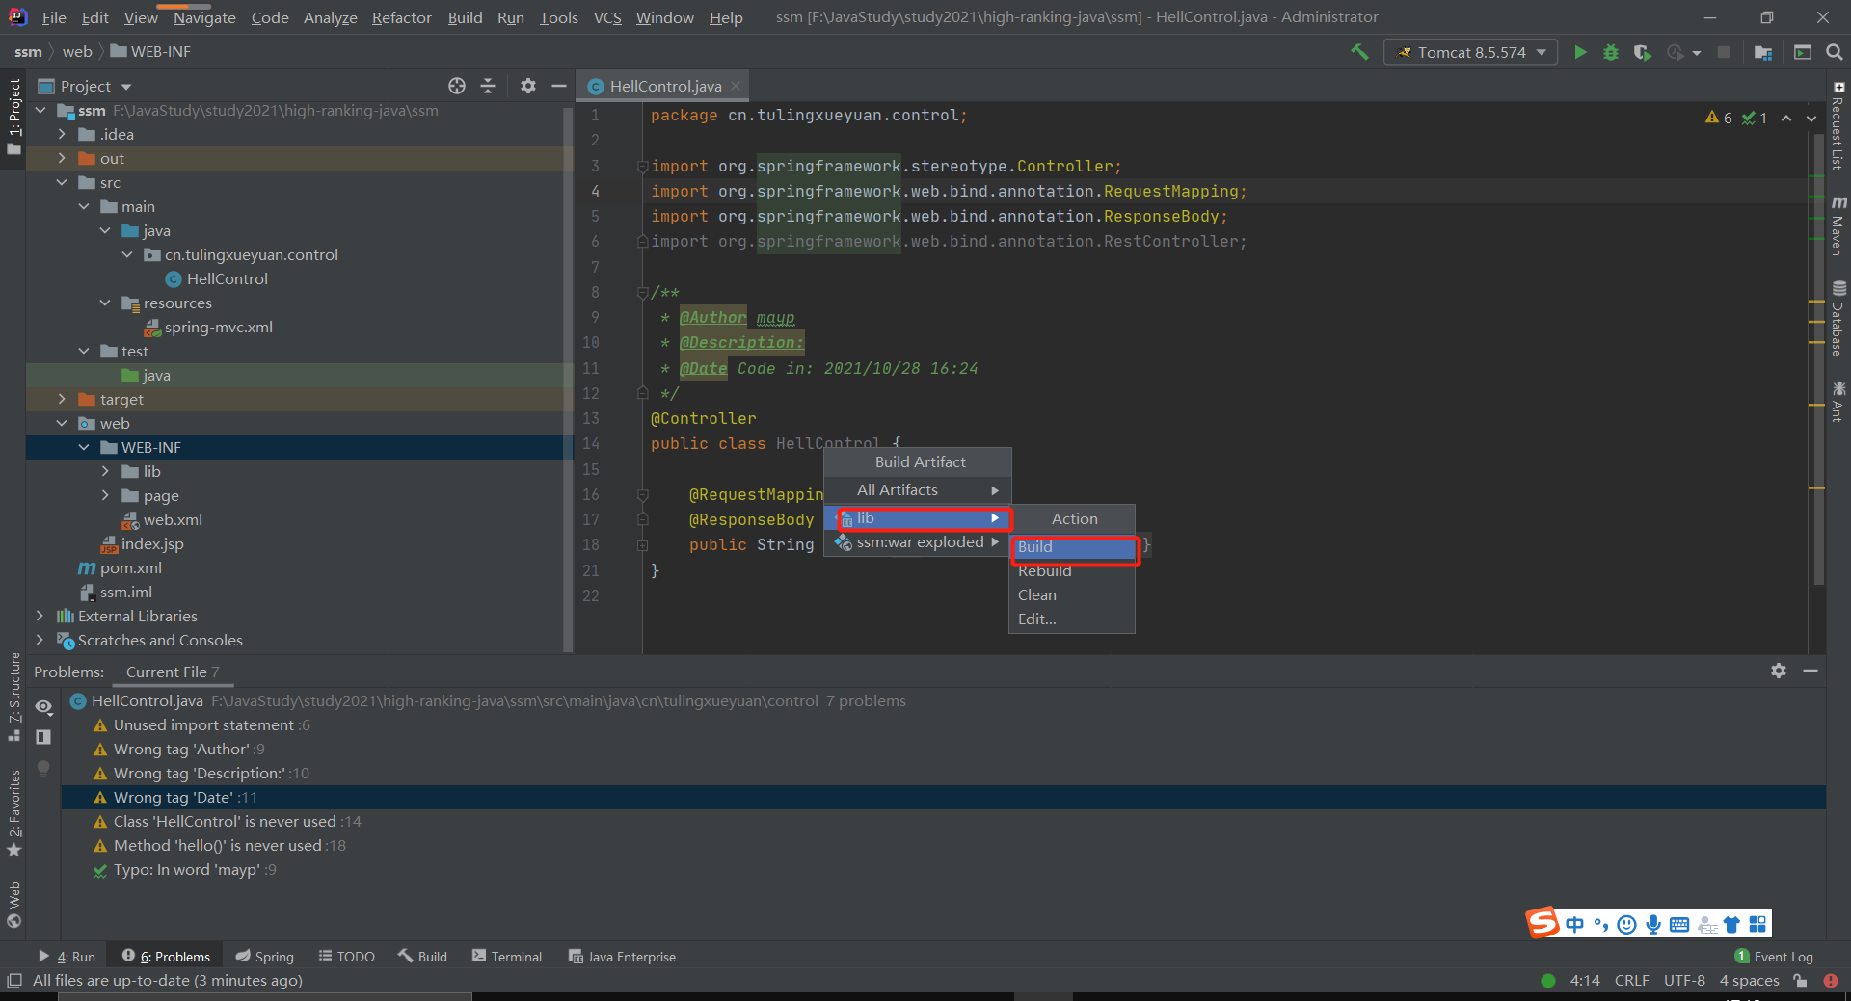This screenshot has height=1001, width=1851.
Task: Toggle a breakpoint in the gutter at line 13
Action: pyautogui.click(x=622, y=418)
